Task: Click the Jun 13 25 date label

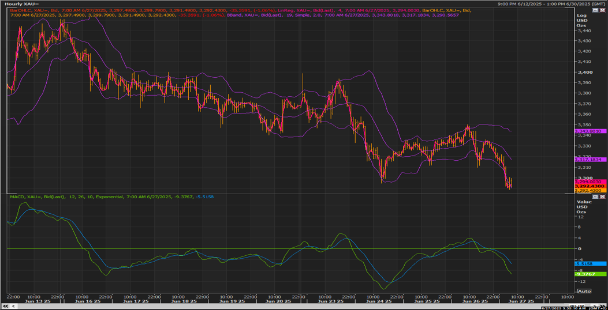Action: (x=38, y=301)
